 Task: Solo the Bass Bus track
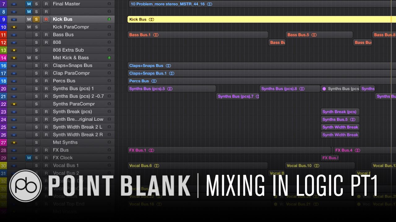tap(37, 35)
